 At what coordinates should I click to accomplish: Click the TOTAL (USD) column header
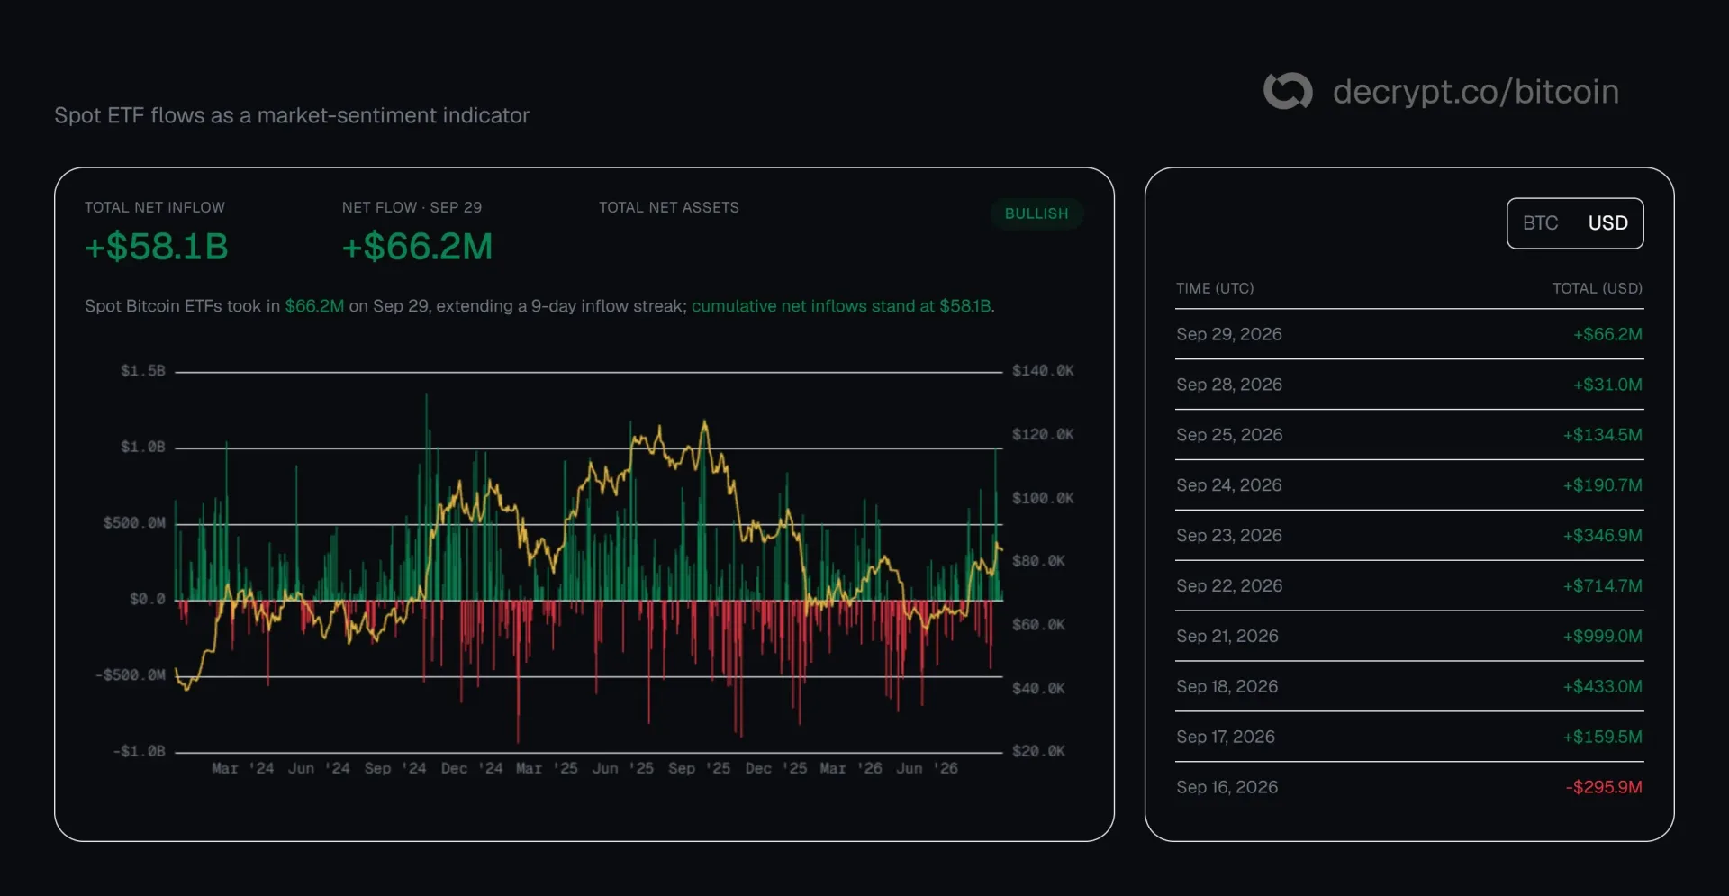click(x=1598, y=289)
